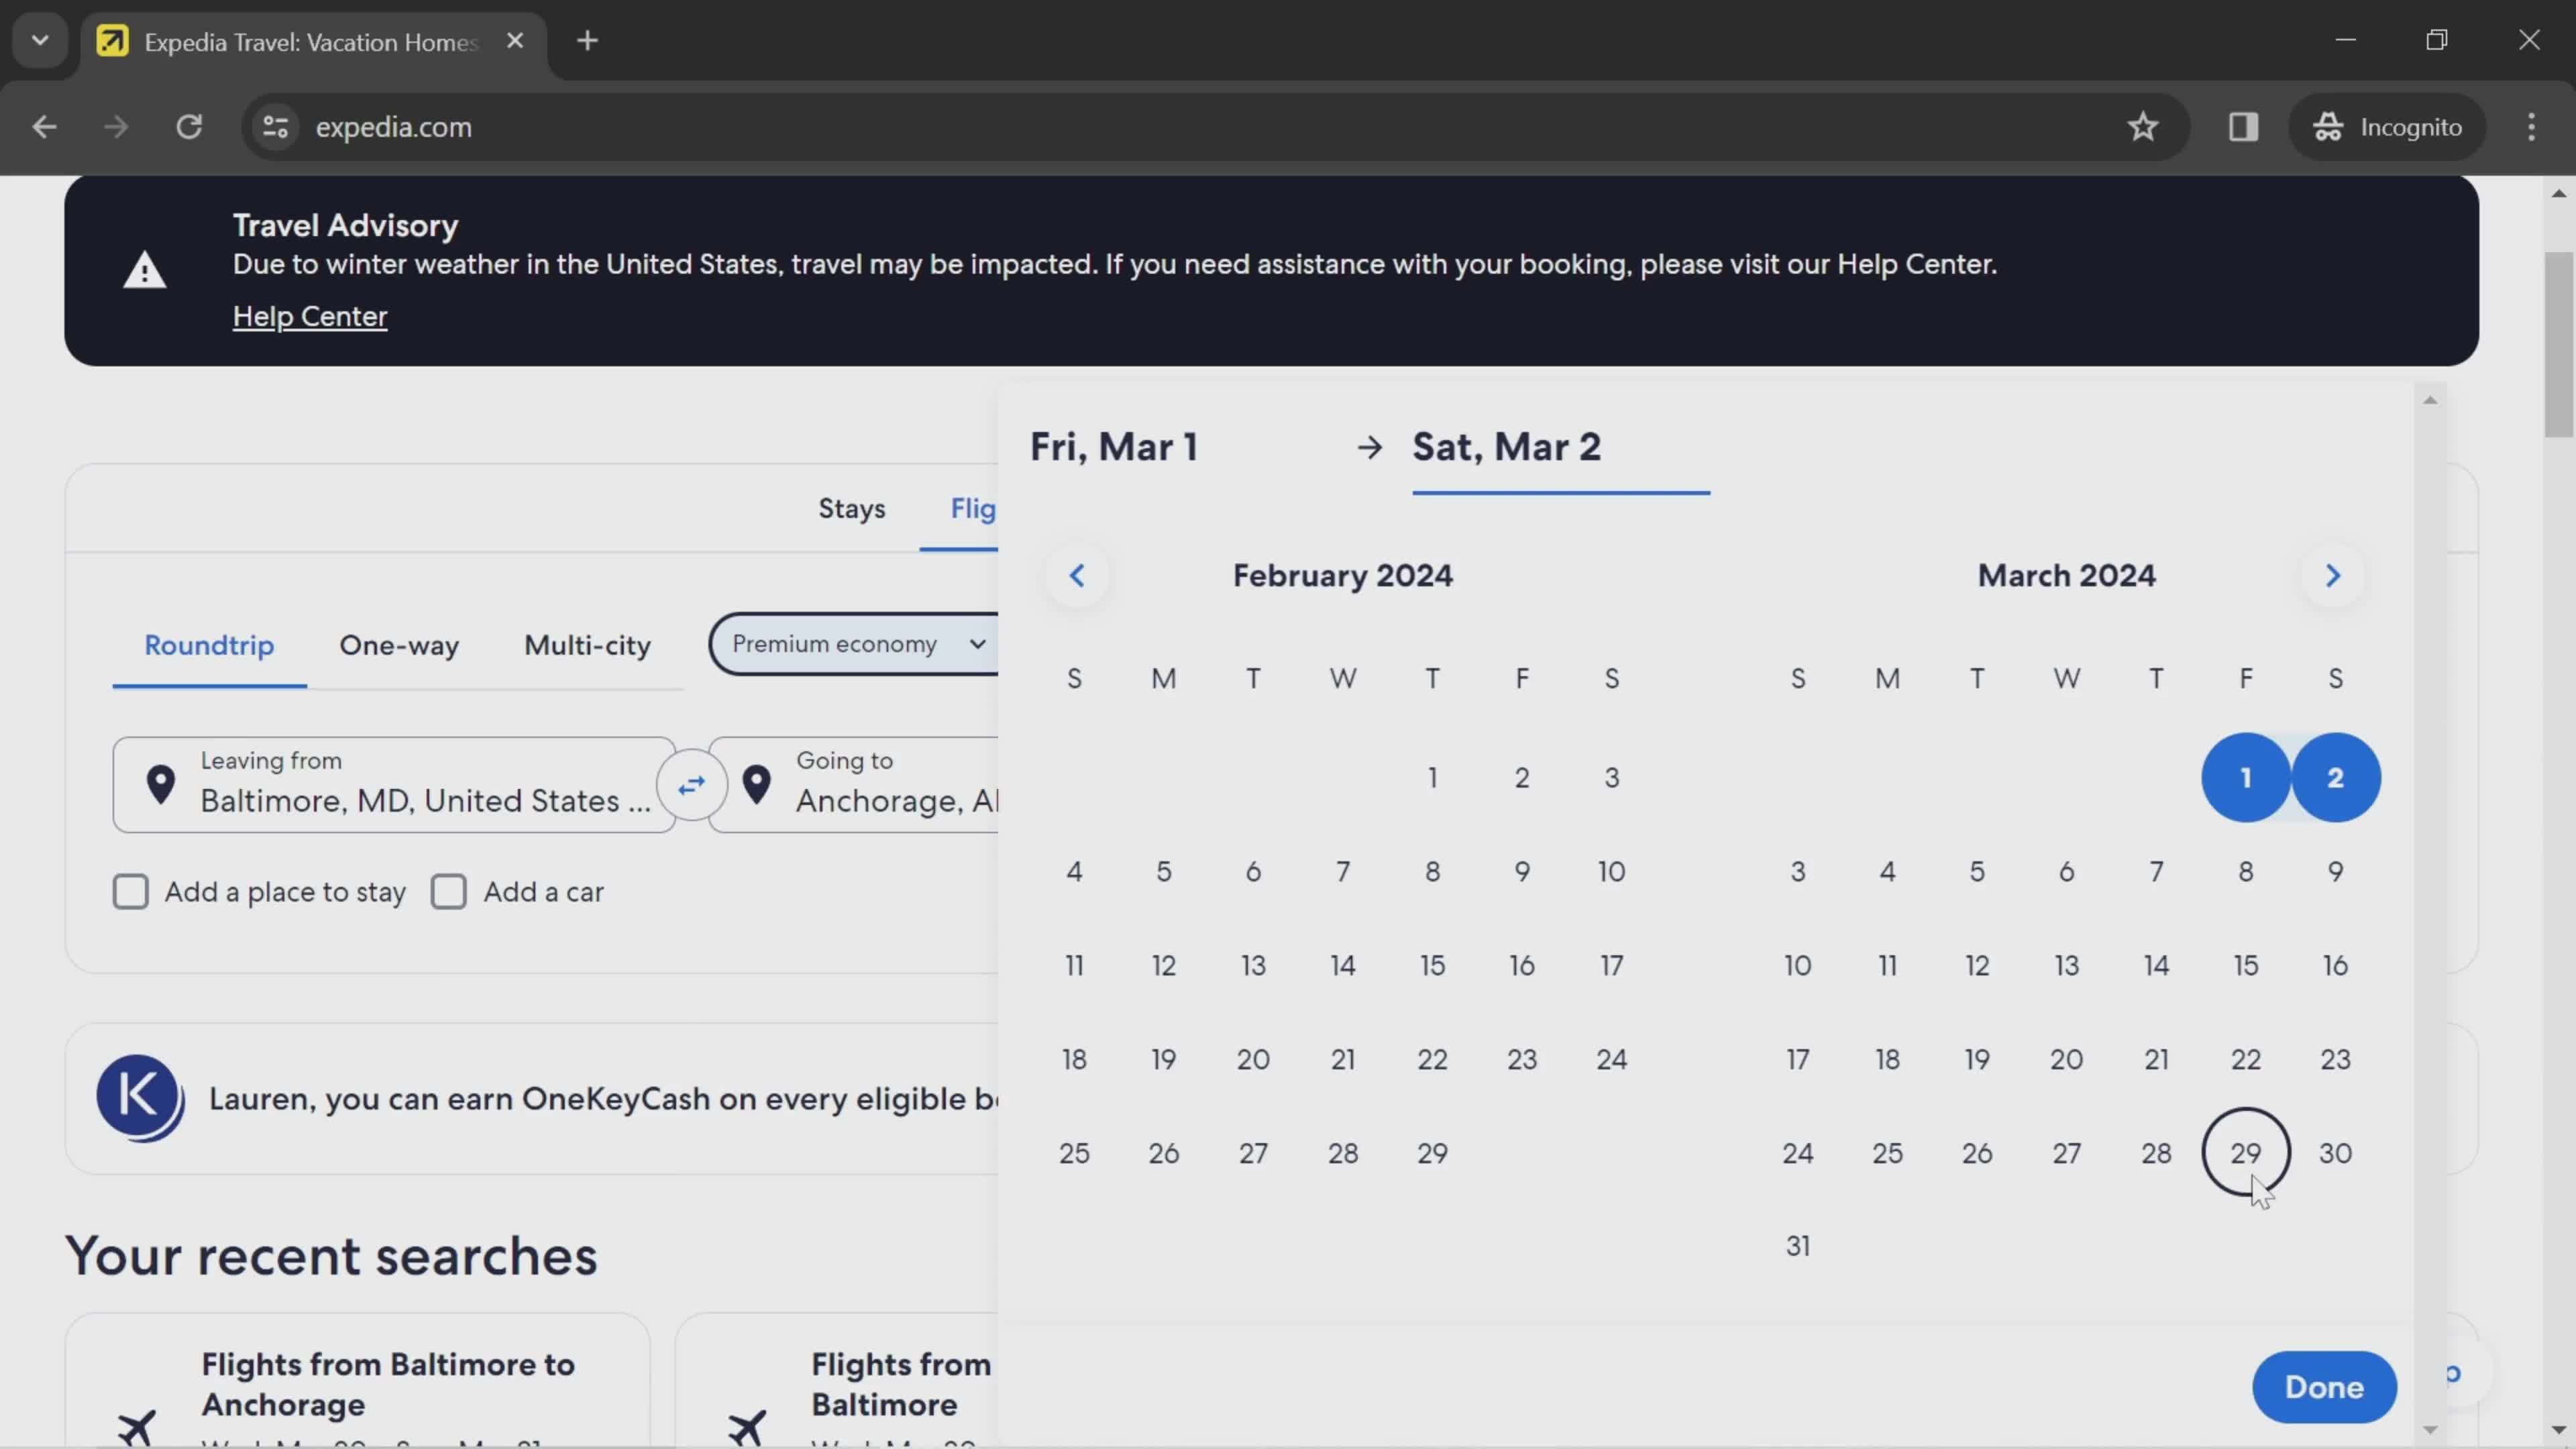Screen dimensions: 2576x1449
Task: Close the Expedia Travel tab
Action: (515, 41)
